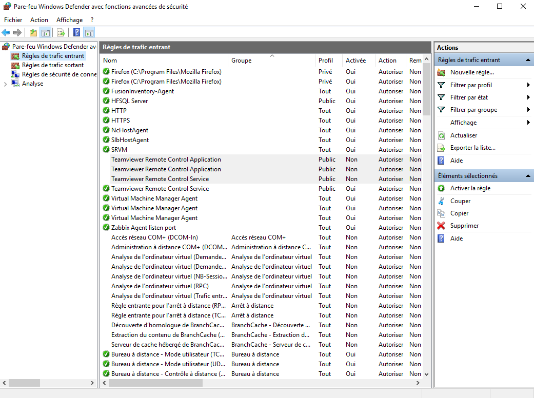
Task: Select the HTTP rule name
Action: [119, 111]
